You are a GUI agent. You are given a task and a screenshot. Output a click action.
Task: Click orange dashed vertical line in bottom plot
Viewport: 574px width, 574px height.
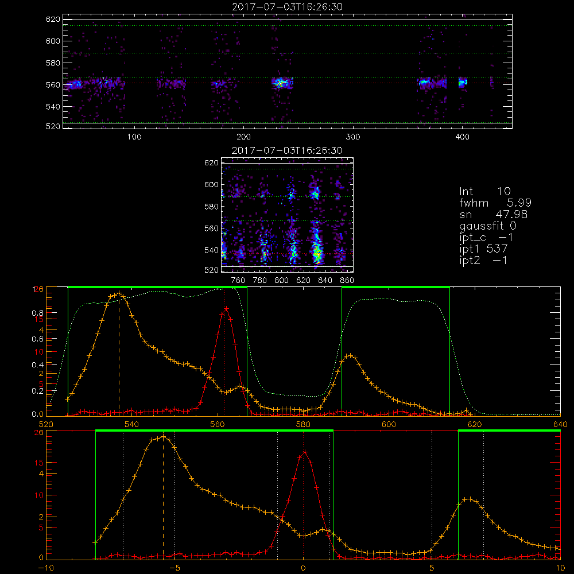click(163, 498)
